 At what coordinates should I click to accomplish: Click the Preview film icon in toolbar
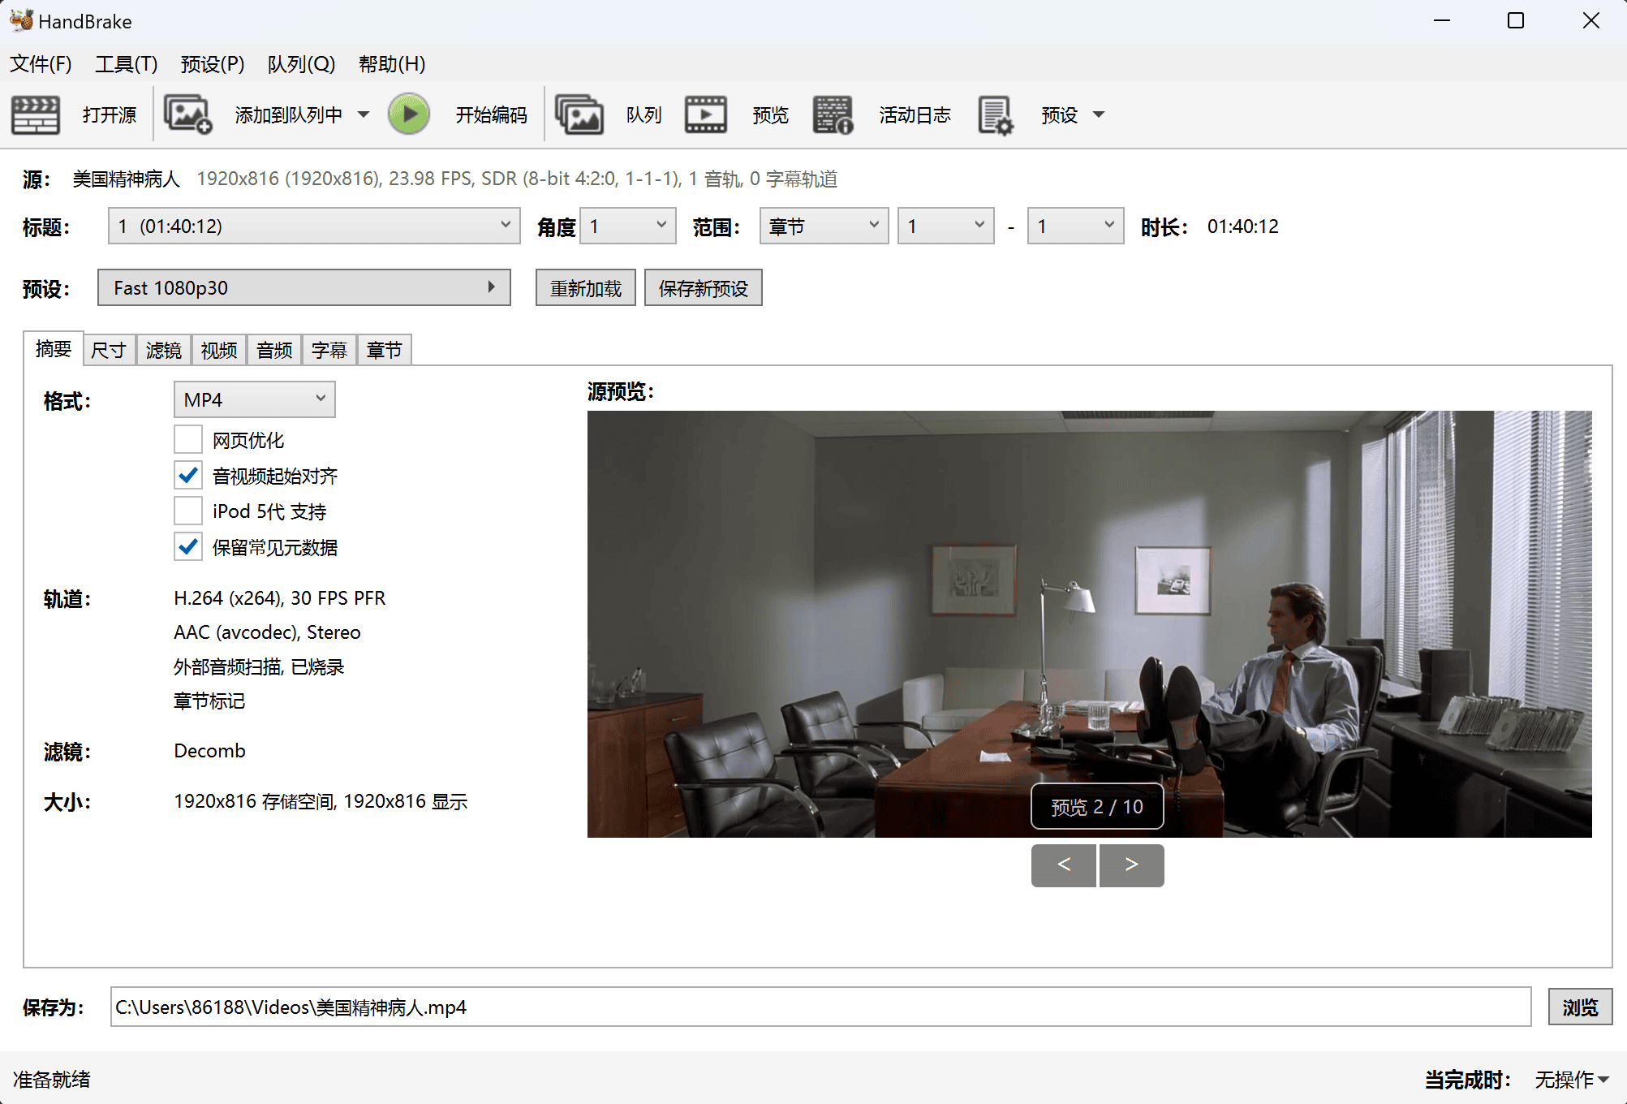click(706, 114)
